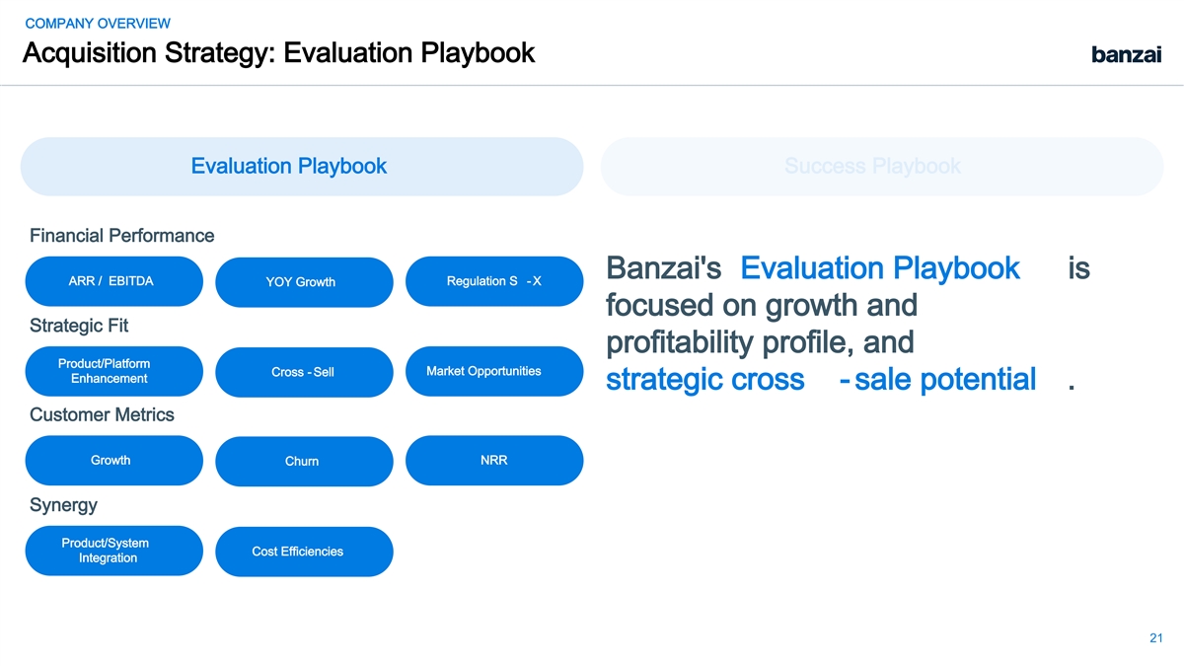Choose the Cross-Sell pill

coord(301,372)
